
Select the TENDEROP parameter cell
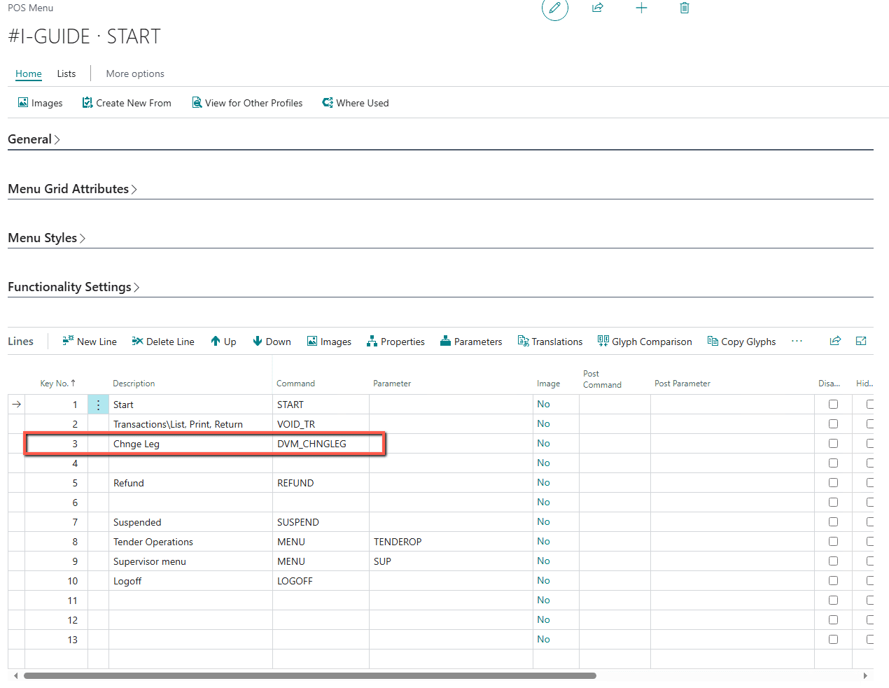pyautogui.click(x=451, y=542)
